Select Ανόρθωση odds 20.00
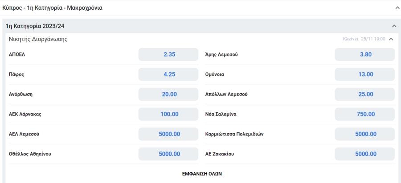The height and width of the screenshot is (183, 401). click(168, 94)
